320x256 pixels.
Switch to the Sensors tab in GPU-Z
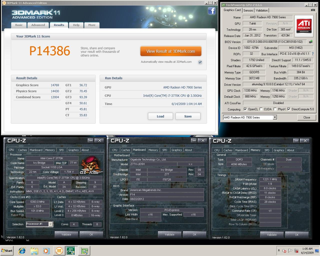click(248, 10)
